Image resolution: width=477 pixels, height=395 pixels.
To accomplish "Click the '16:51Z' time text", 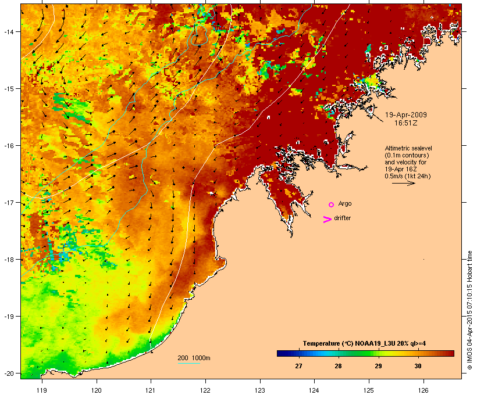I will [x=406, y=123].
